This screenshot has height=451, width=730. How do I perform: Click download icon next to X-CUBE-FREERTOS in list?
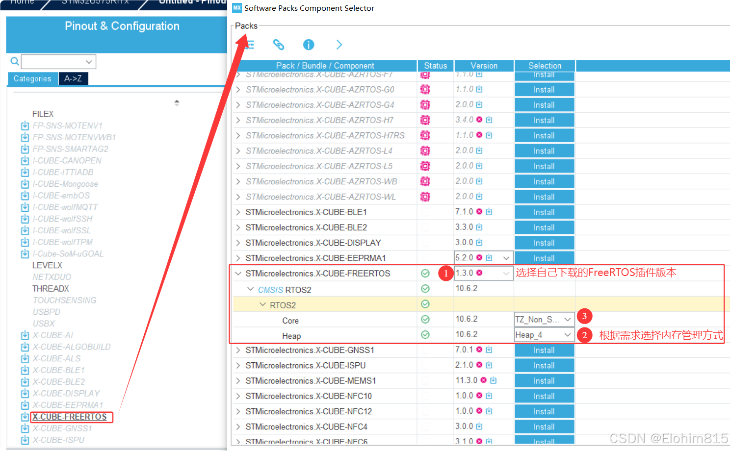[x=25, y=417]
